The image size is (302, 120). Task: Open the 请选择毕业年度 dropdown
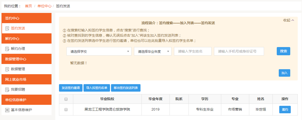pos(152,52)
